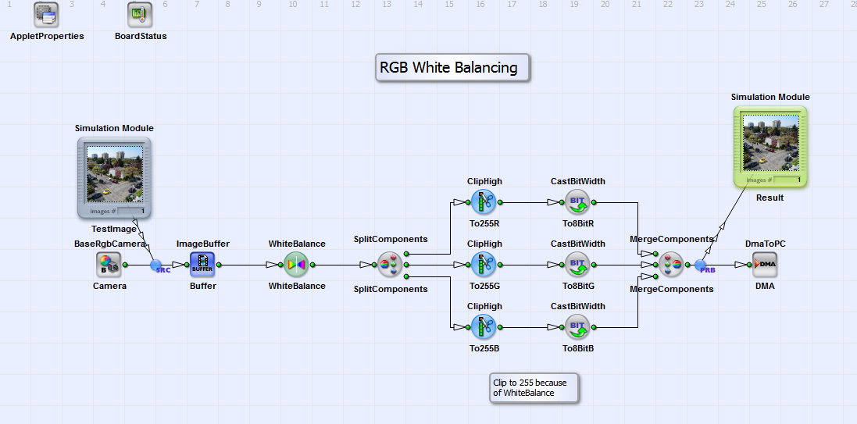Select the ClipHigh To255G operator
This screenshot has width=857, height=424.
pyautogui.click(x=484, y=265)
